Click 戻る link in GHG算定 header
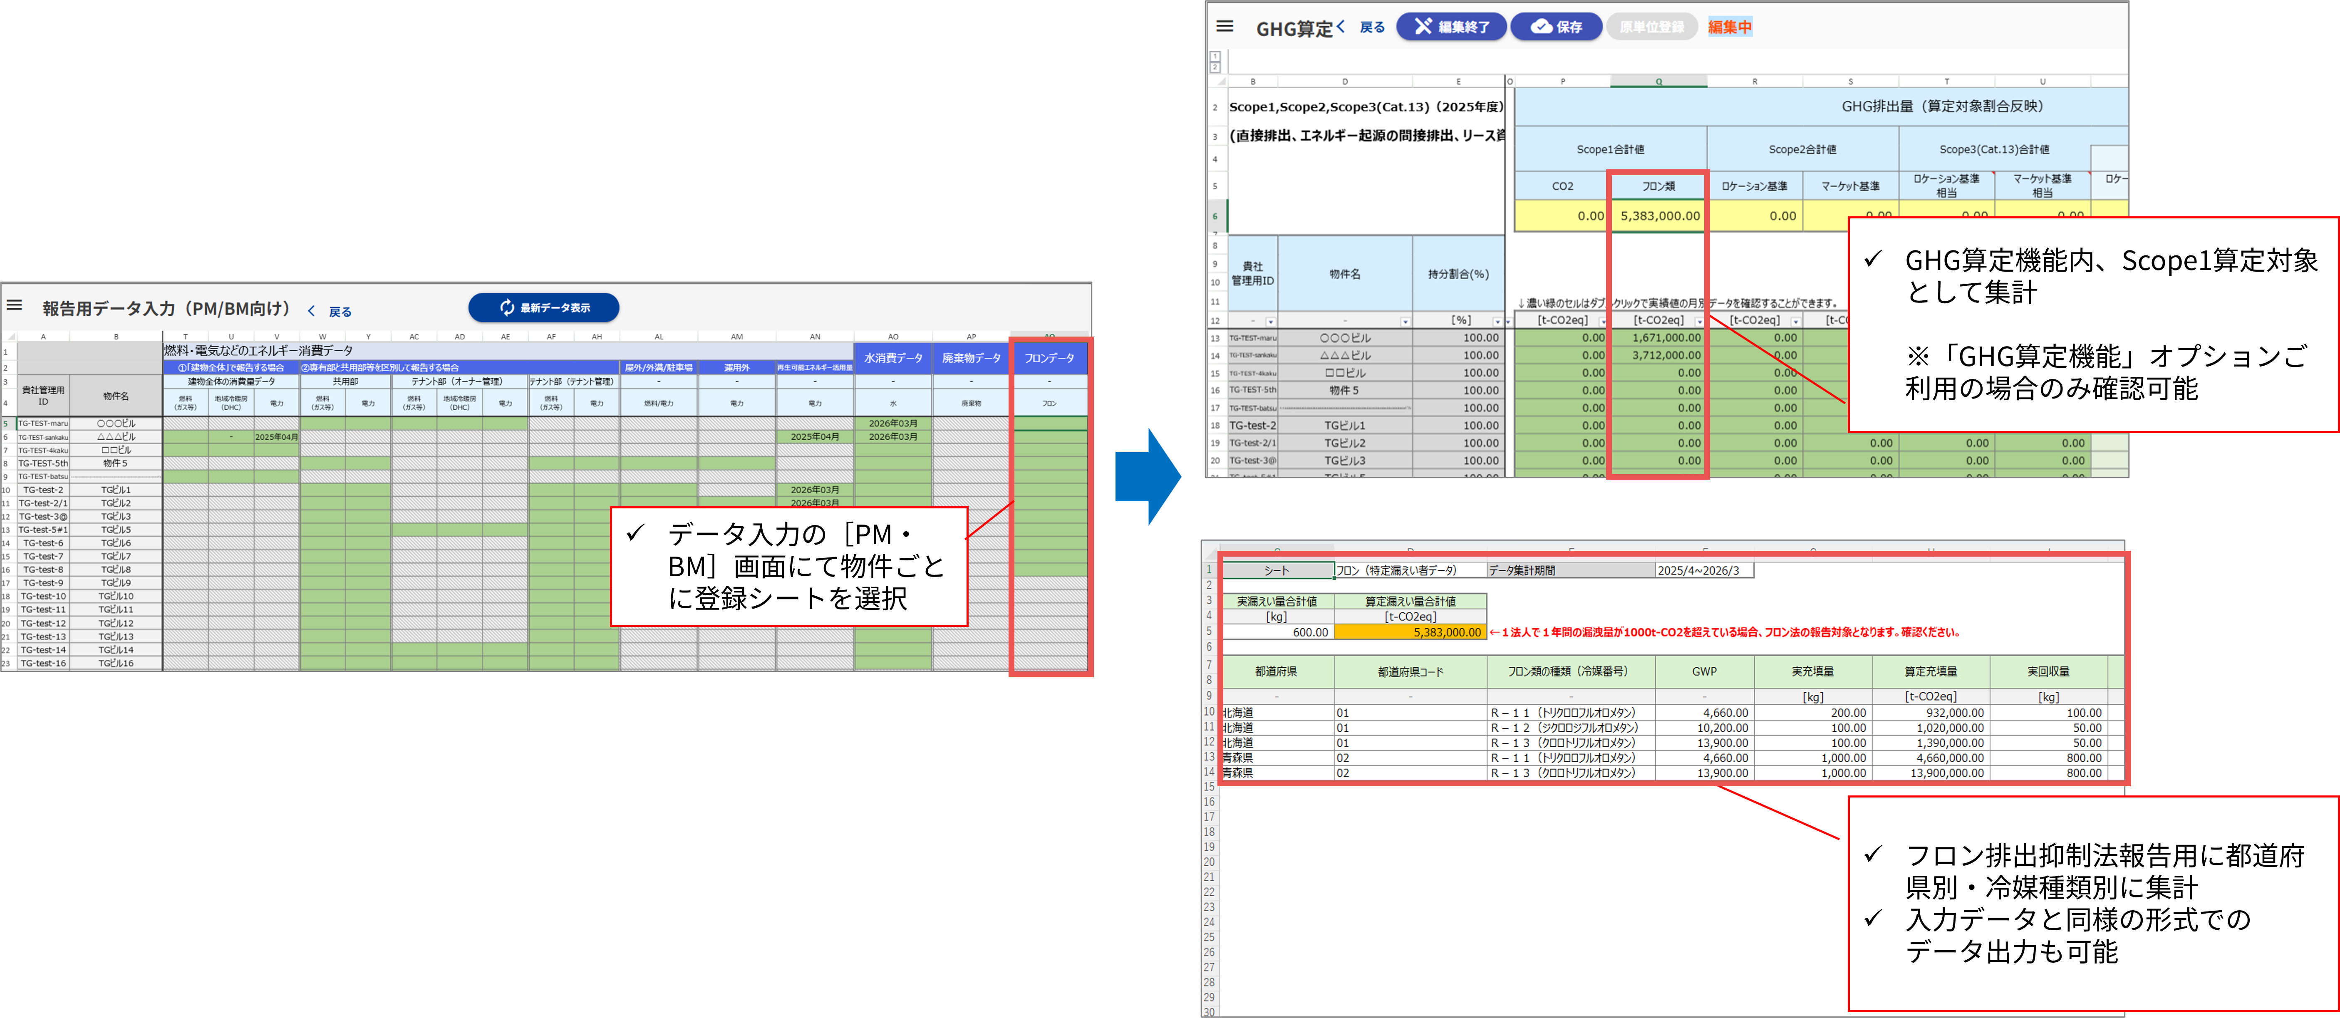This screenshot has width=2340, height=1018. [1372, 27]
